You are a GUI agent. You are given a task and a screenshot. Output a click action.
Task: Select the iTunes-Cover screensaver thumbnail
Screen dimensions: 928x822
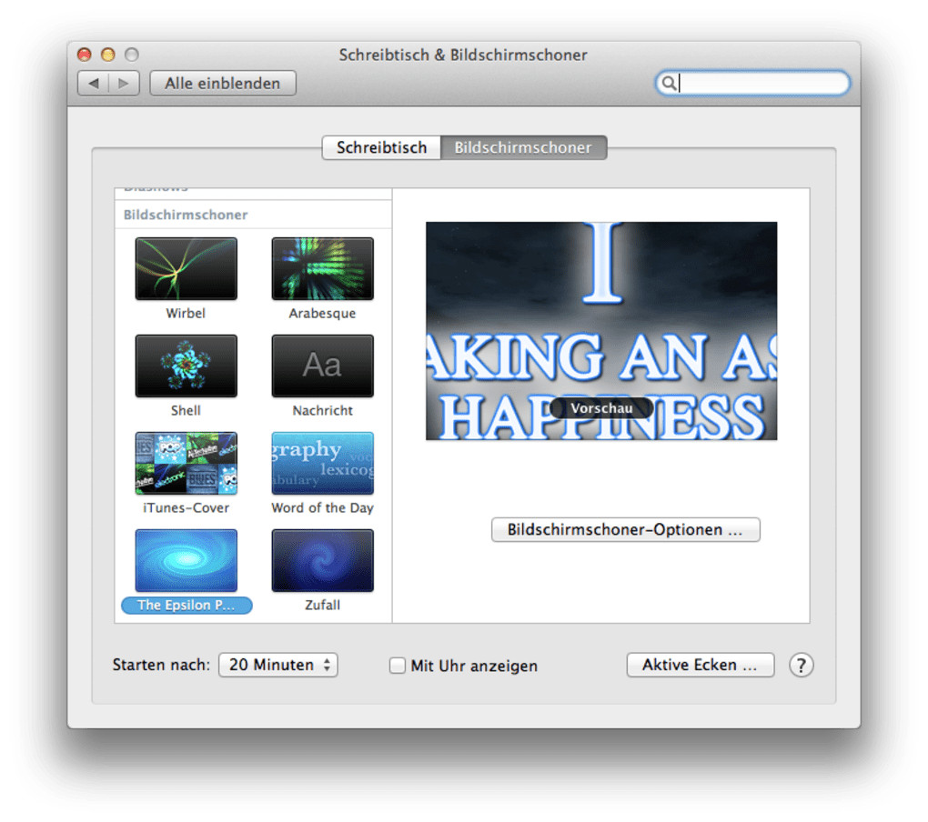[x=186, y=463]
